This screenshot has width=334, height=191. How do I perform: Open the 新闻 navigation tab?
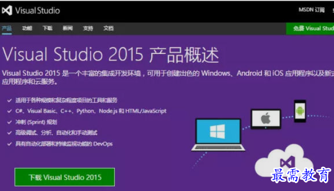[68, 28]
